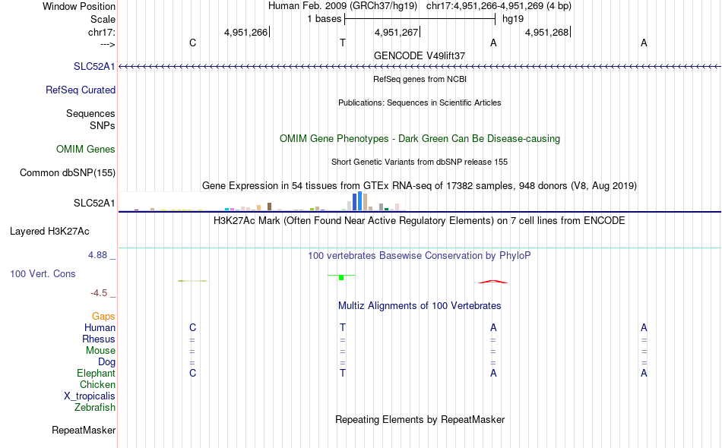Click the Scale label on the left
The image size is (722, 448).
point(103,19)
